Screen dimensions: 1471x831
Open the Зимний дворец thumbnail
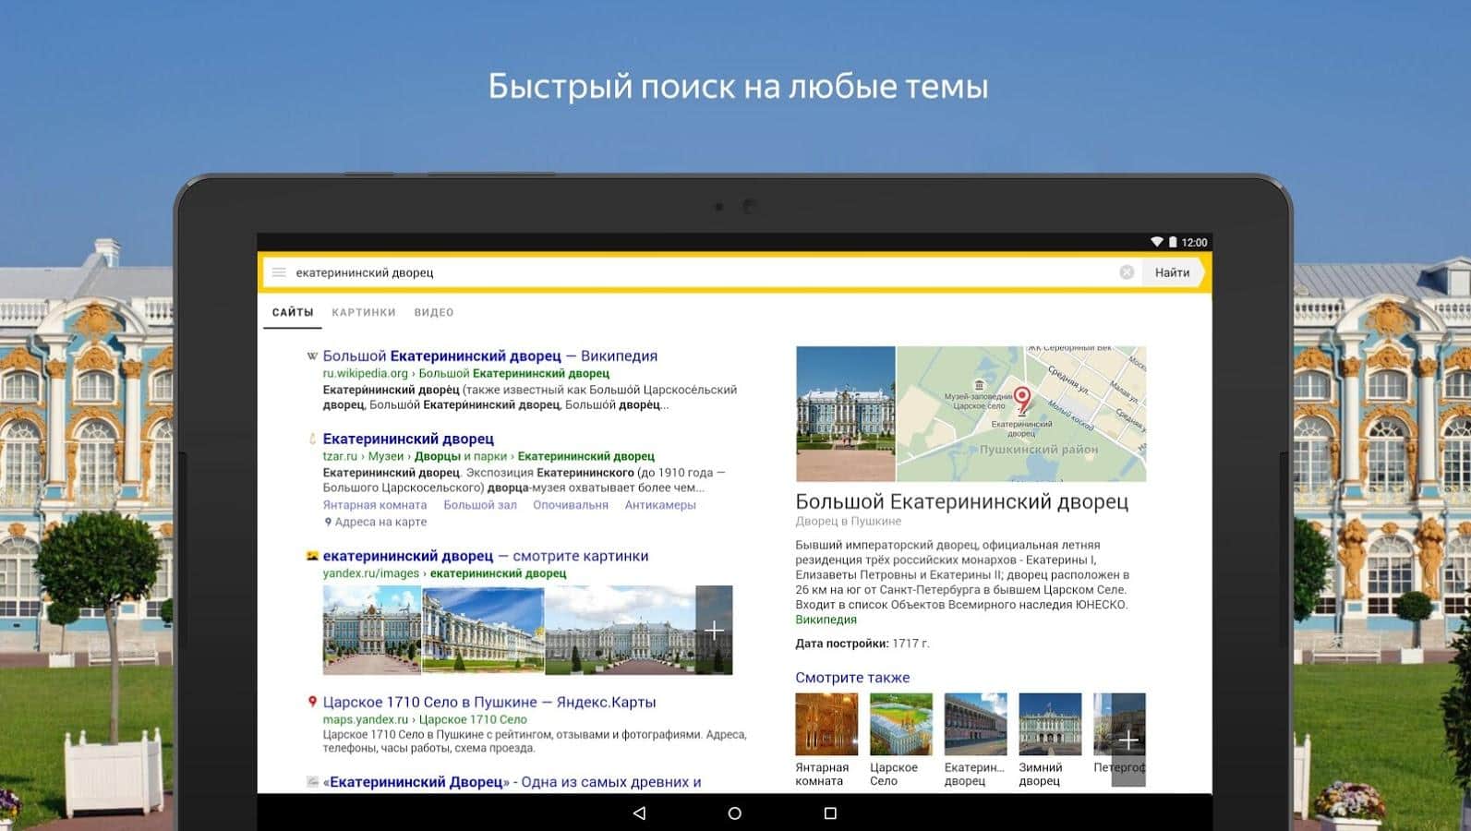[x=1050, y=725]
